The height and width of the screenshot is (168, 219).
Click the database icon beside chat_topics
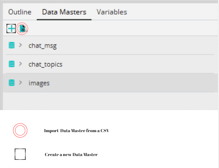(x=12, y=64)
